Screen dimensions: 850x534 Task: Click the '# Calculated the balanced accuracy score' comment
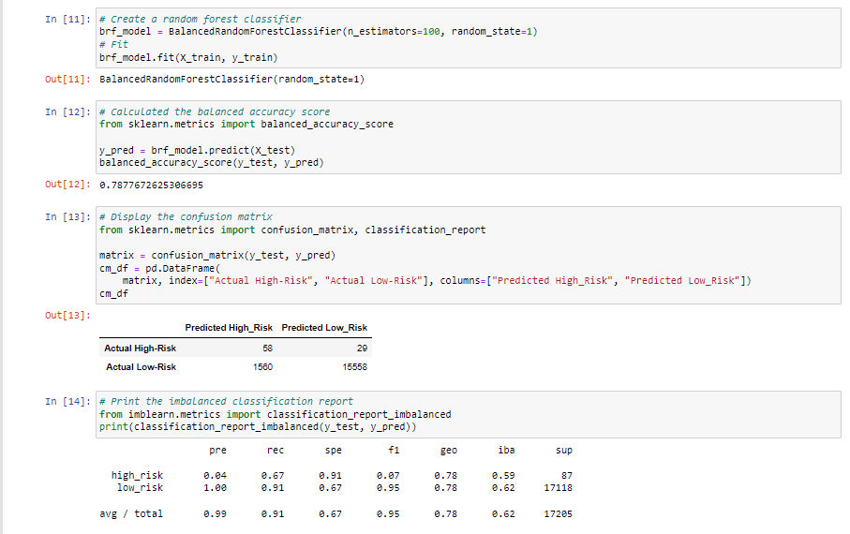point(215,111)
